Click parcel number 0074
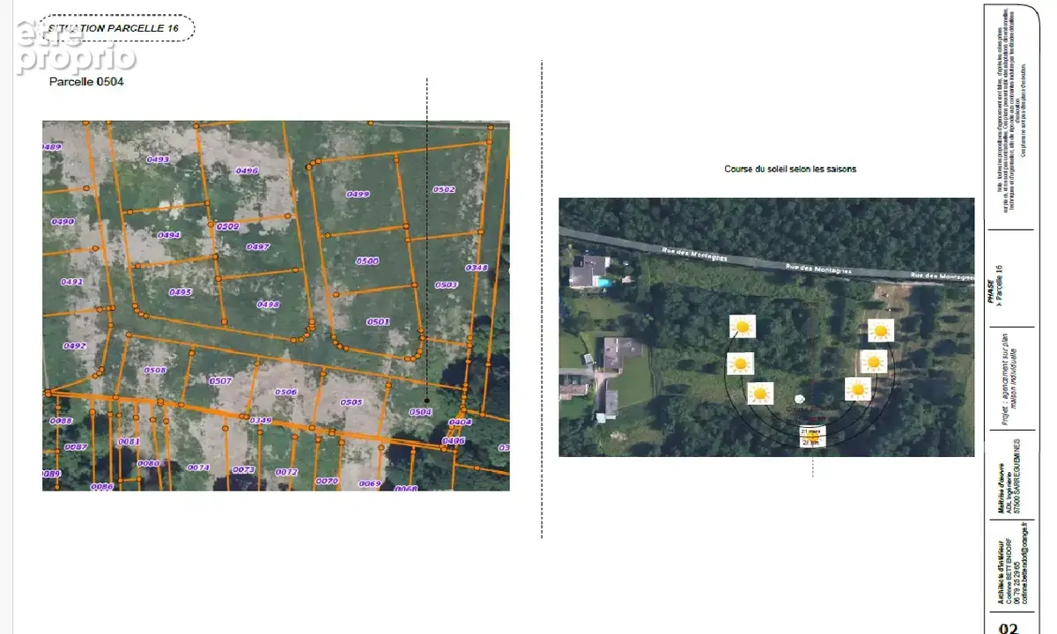 point(198,468)
